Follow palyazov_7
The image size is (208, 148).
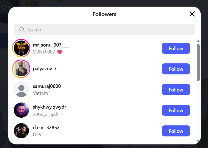coord(176,69)
